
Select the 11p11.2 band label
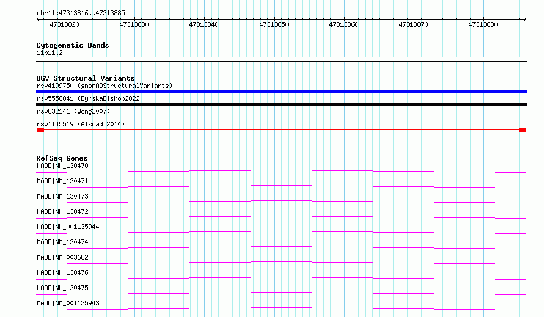(50, 53)
